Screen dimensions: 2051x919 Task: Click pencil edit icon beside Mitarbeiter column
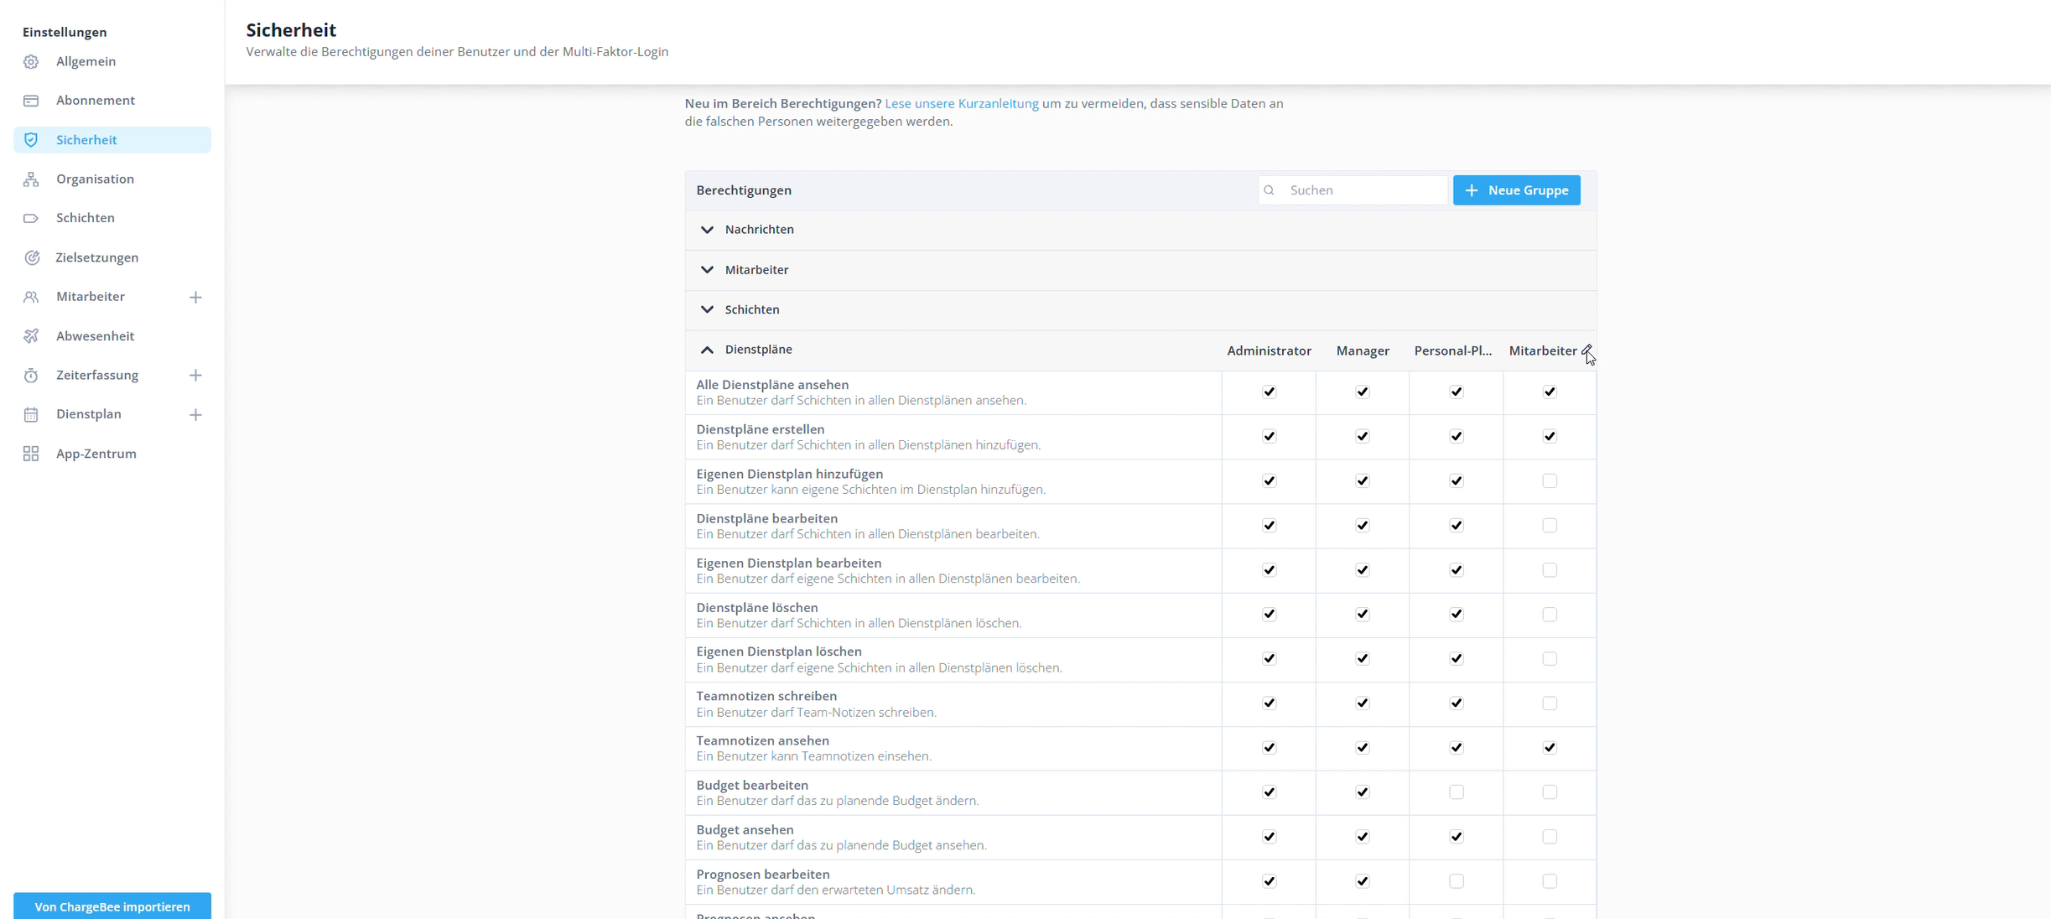tap(1586, 350)
